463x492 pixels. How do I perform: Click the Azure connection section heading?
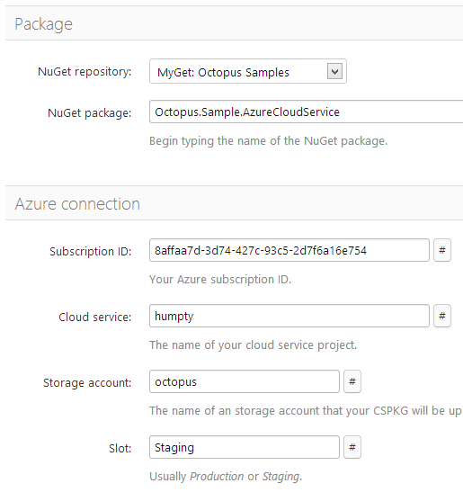[77, 204]
